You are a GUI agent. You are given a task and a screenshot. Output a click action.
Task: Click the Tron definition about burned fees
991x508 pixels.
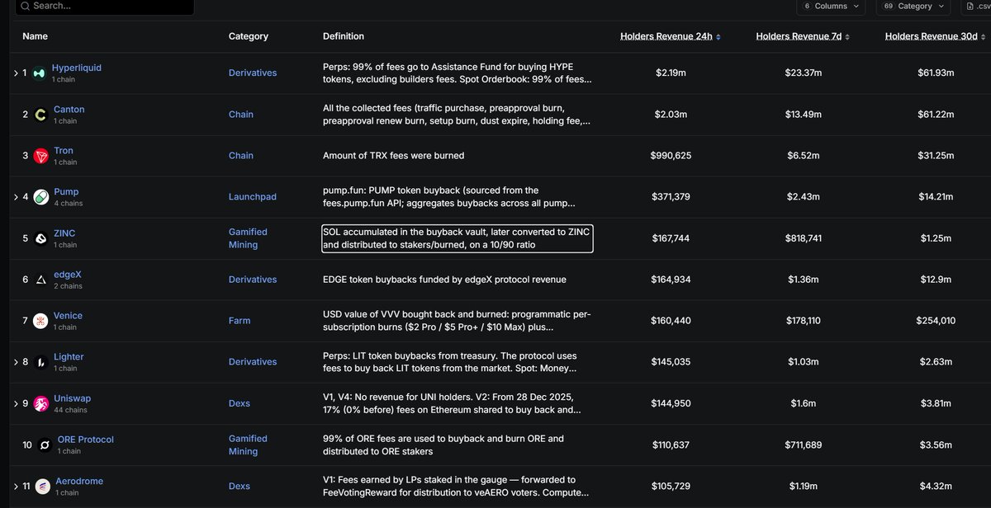(x=394, y=156)
